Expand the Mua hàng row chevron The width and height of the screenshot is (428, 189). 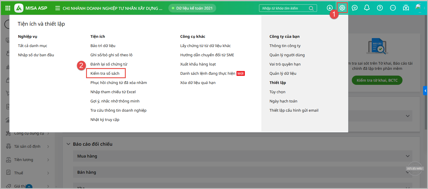(x=408, y=156)
